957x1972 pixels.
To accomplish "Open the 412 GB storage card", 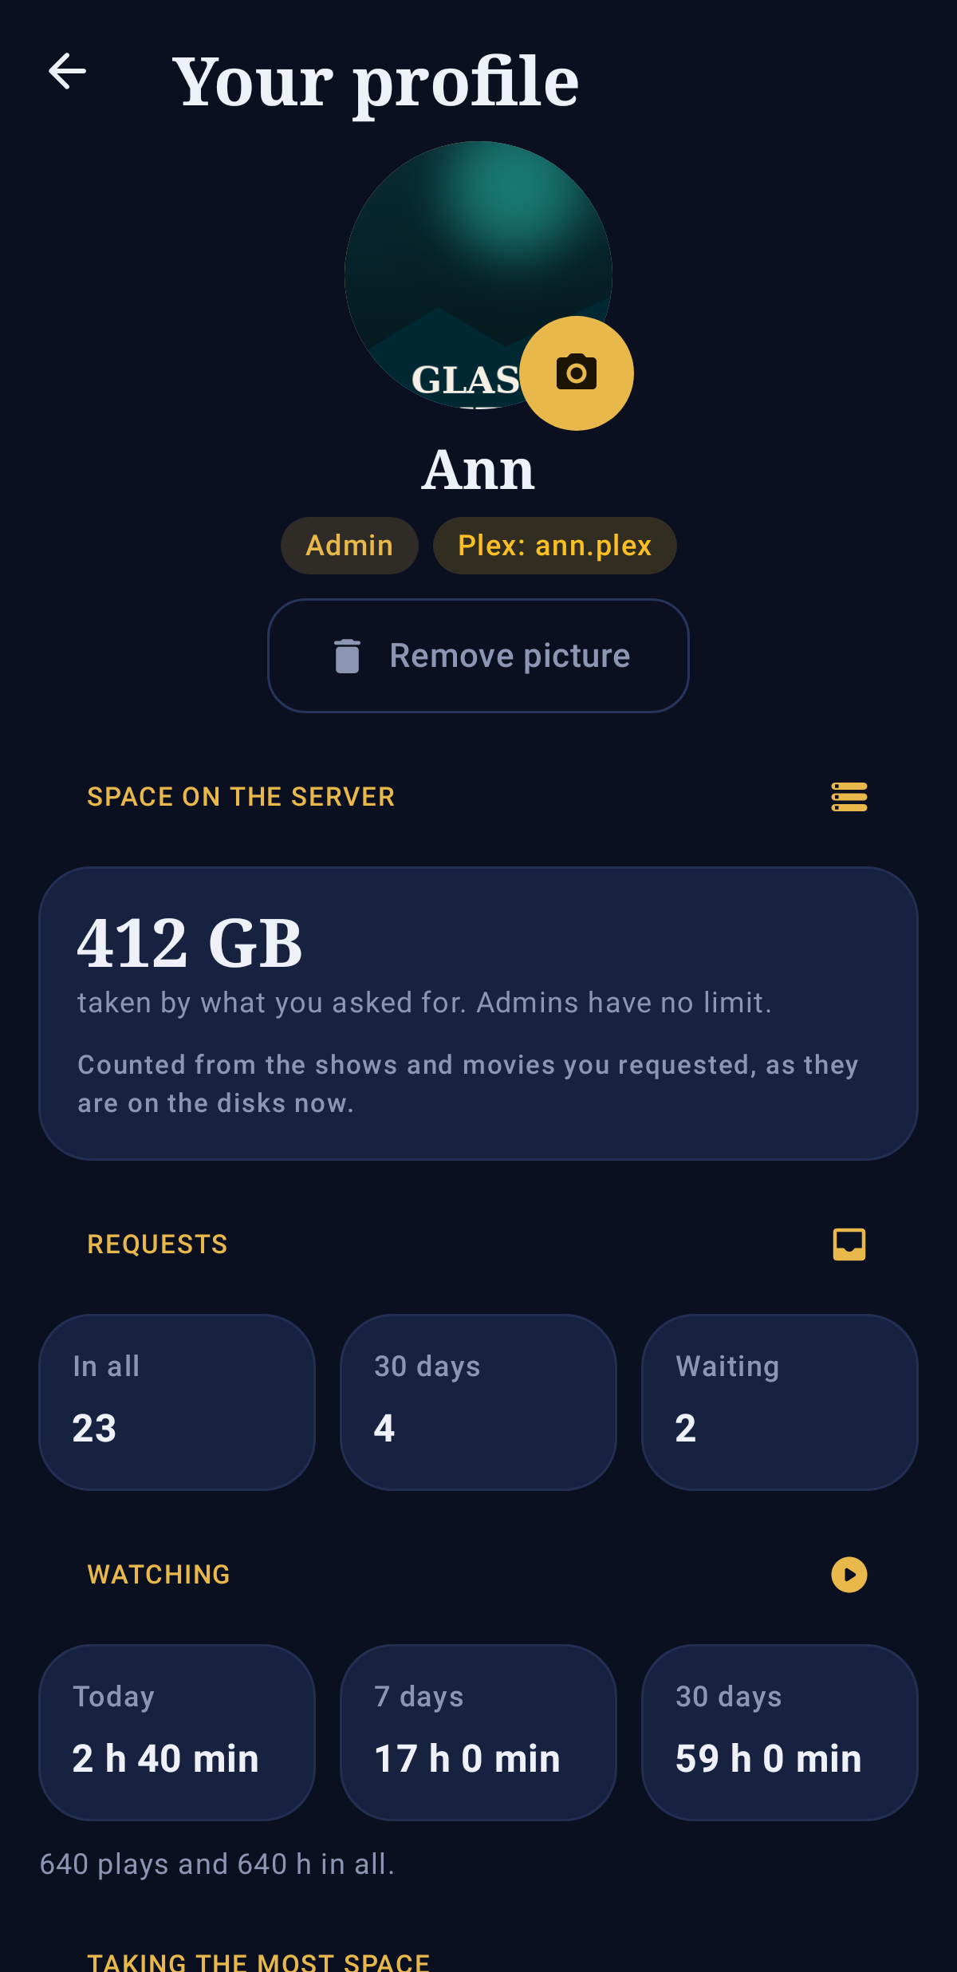I will pyautogui.click(x=478, y=1013).
